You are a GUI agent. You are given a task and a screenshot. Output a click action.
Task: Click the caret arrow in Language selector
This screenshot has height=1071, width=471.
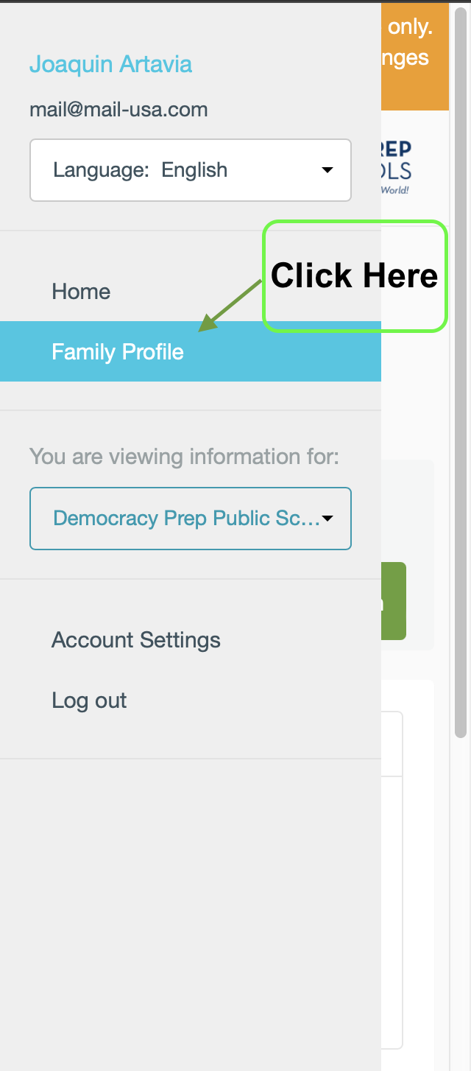[x=327, y=171]
